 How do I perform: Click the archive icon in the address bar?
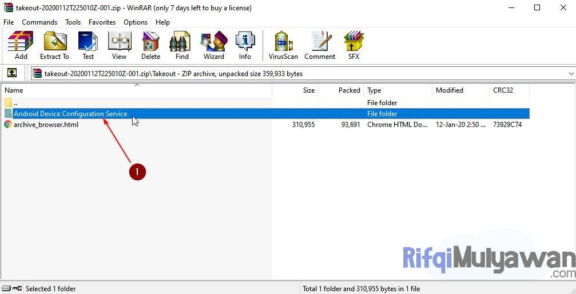(37, 73)
